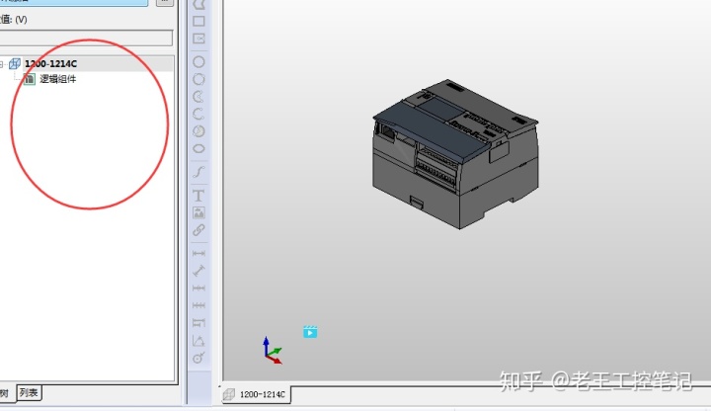Select the Baseline dimension tool
The height and width of the screenshot is (411, 711).
tap(198, 323)
